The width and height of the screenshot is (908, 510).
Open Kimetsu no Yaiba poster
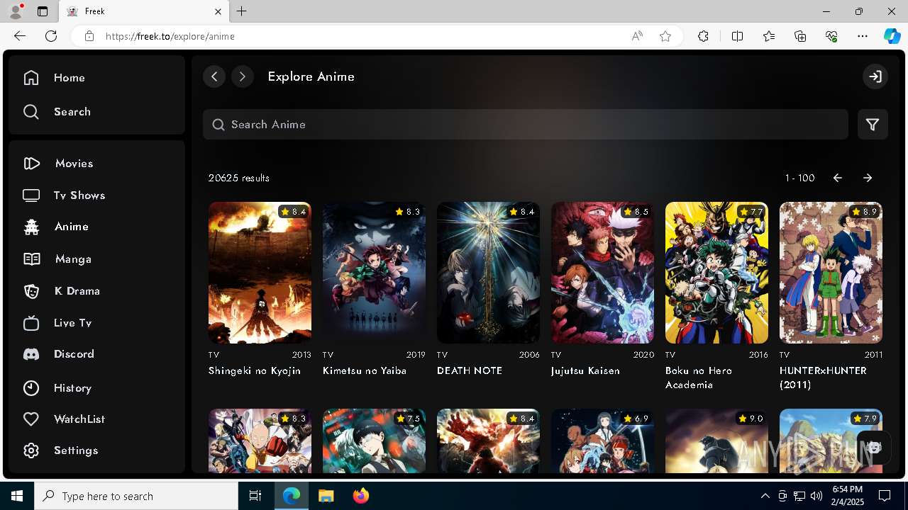coord(374,273)
